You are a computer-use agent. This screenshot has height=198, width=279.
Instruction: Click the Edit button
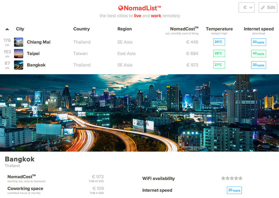tap(268, 8)
